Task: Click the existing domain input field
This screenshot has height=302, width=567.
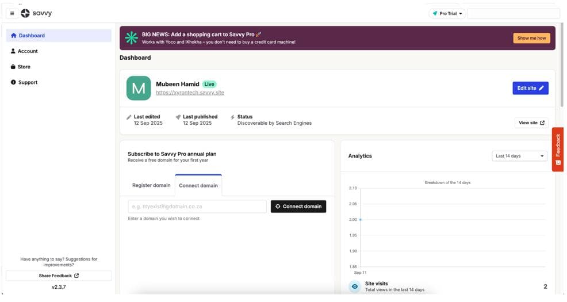Action: pos(197,207)
